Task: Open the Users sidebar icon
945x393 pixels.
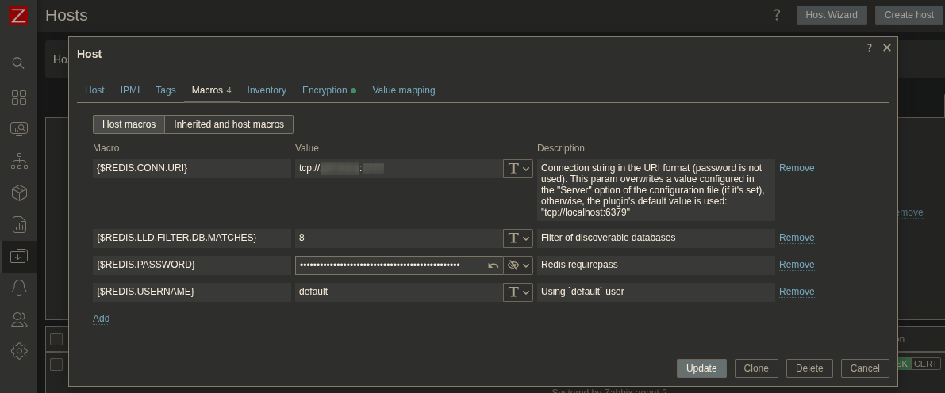Action: coord(19,319)
